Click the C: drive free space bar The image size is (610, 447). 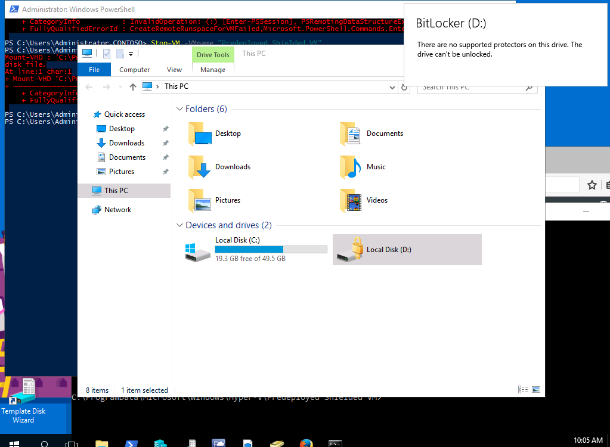click(x=271, y=249)
